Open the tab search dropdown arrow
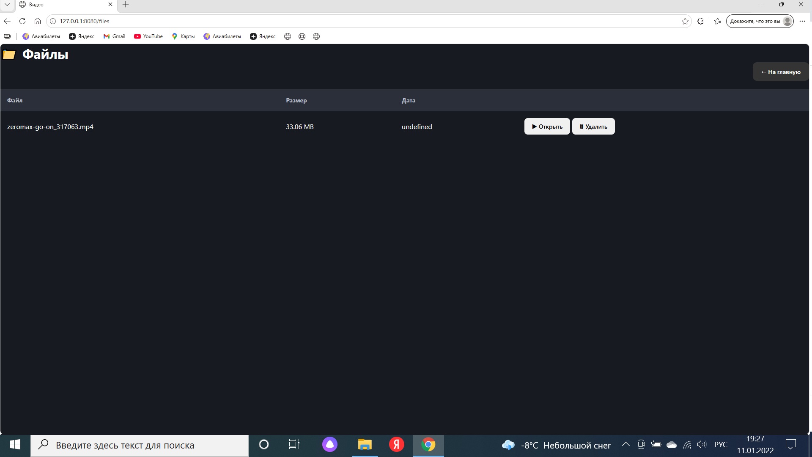This screenshot has height=457, width=812. [7, 5]
